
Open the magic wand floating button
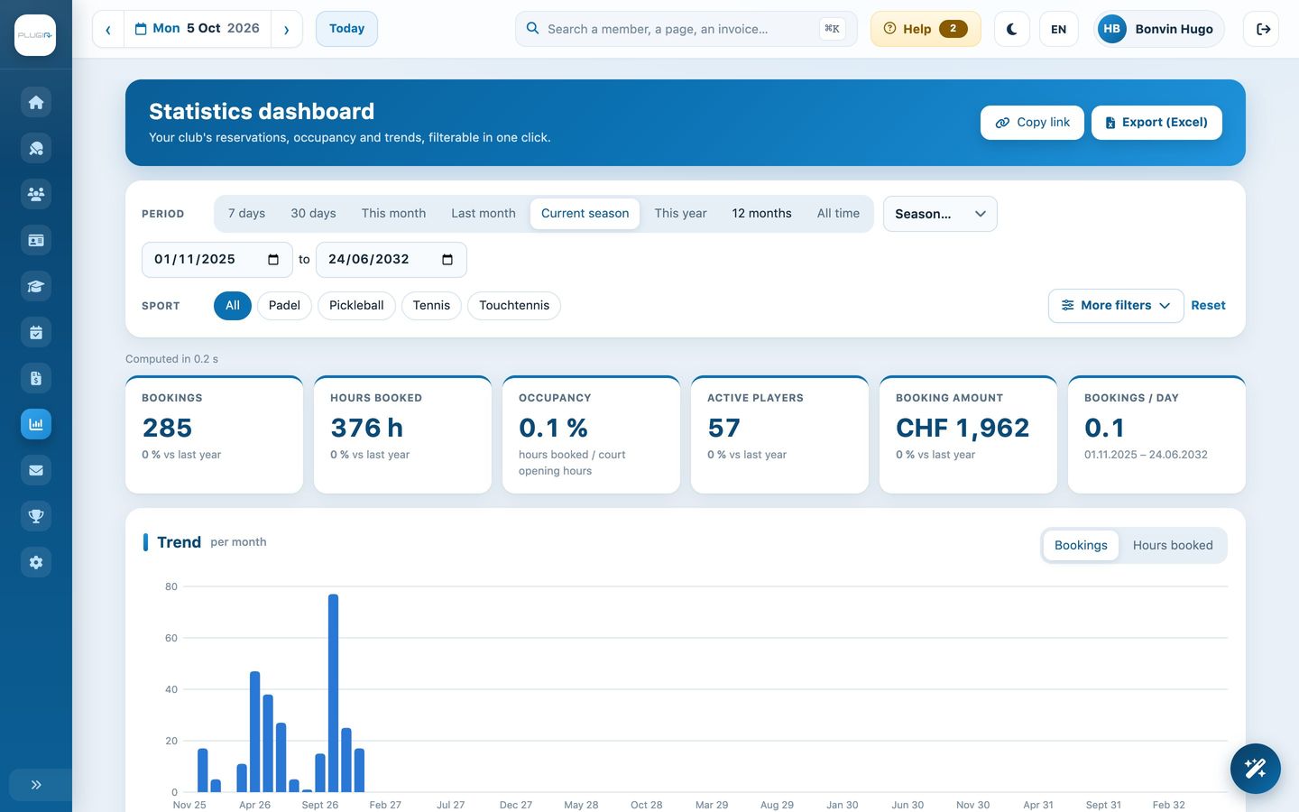click(1256, 769)
